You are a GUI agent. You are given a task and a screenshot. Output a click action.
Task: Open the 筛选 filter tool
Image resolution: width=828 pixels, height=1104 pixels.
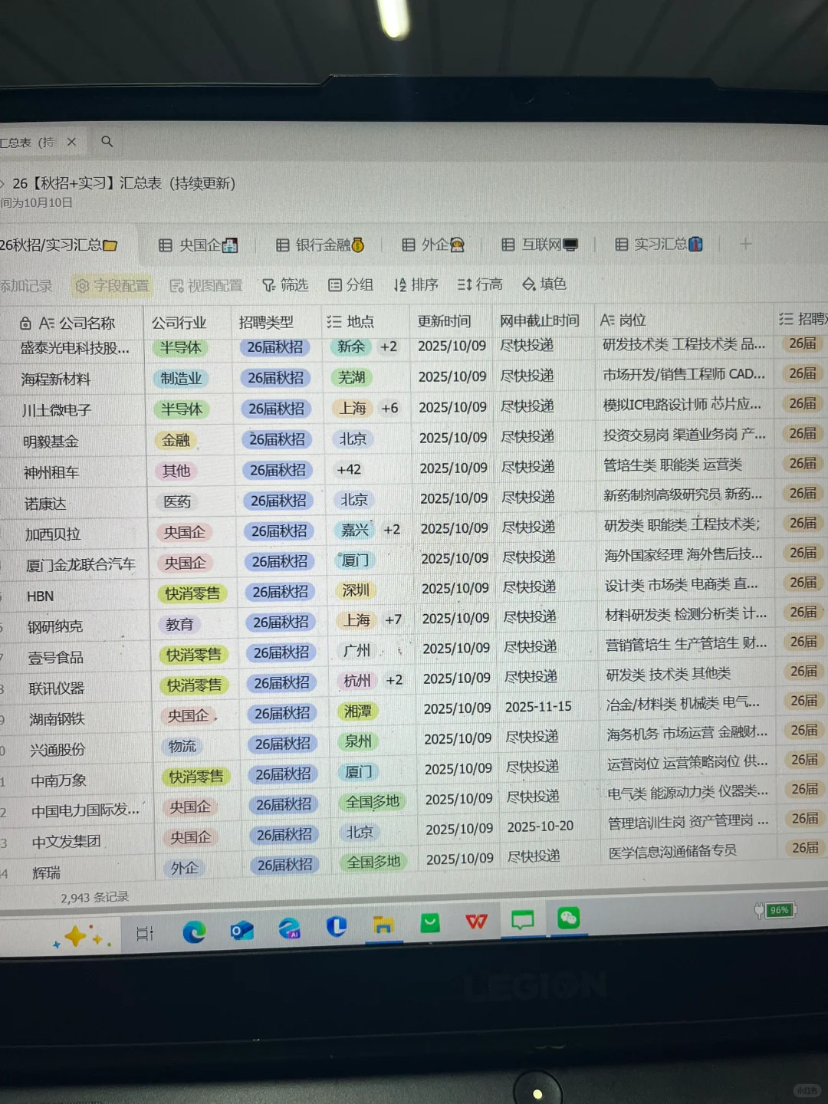pos(285,285)
